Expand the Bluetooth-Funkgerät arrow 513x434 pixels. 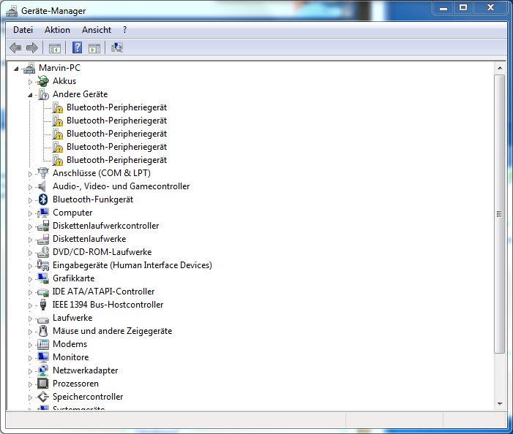[30, 200]
